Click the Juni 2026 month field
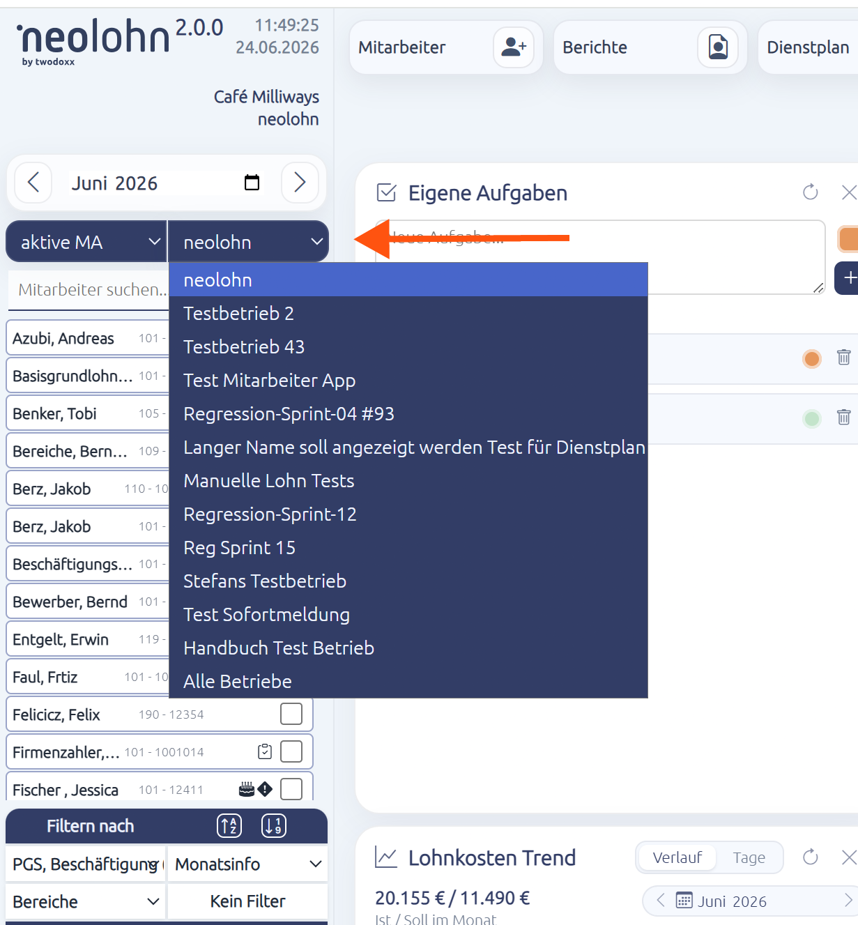The width and height of the screenshot is (858, 925). [166, 183]
